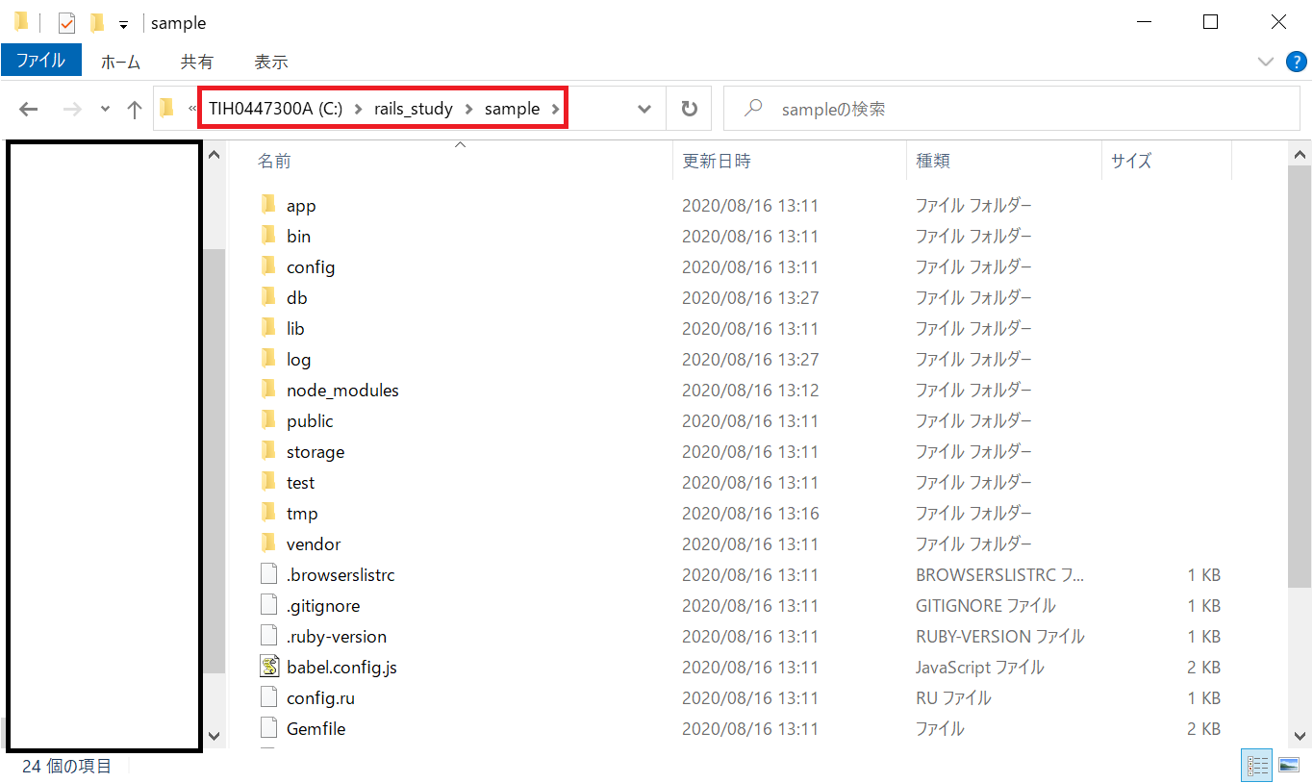Expand chevron after sample in address path

(555, 110)
